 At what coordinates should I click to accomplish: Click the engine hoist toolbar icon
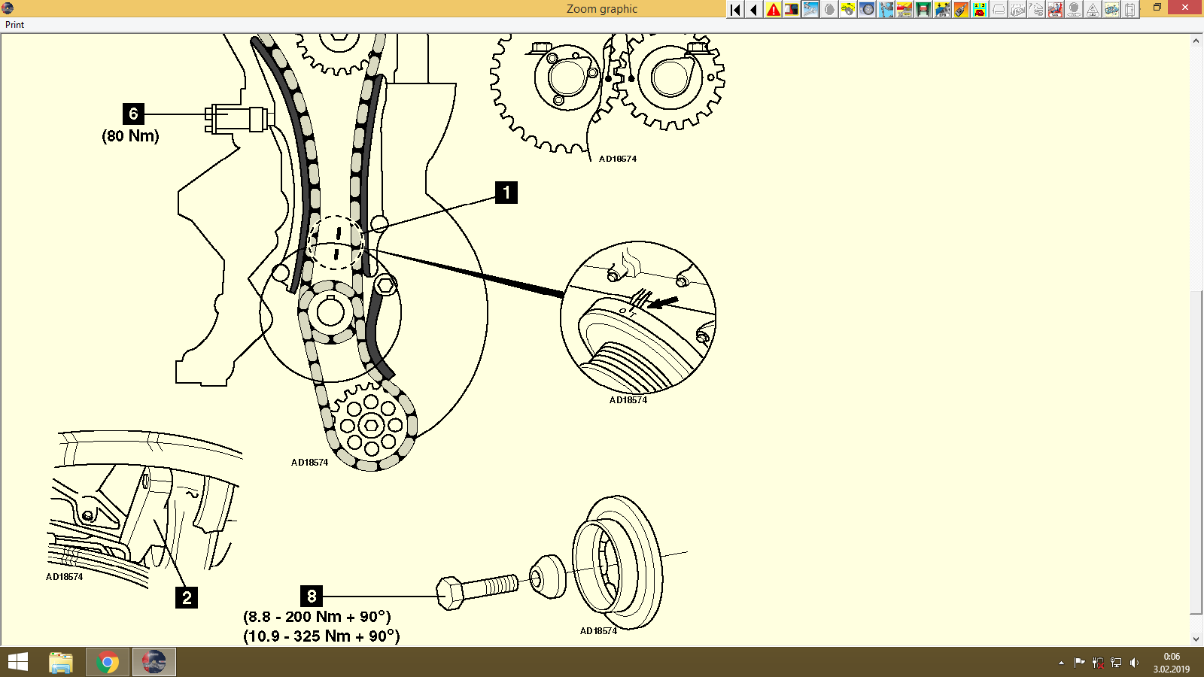[886, 9]
